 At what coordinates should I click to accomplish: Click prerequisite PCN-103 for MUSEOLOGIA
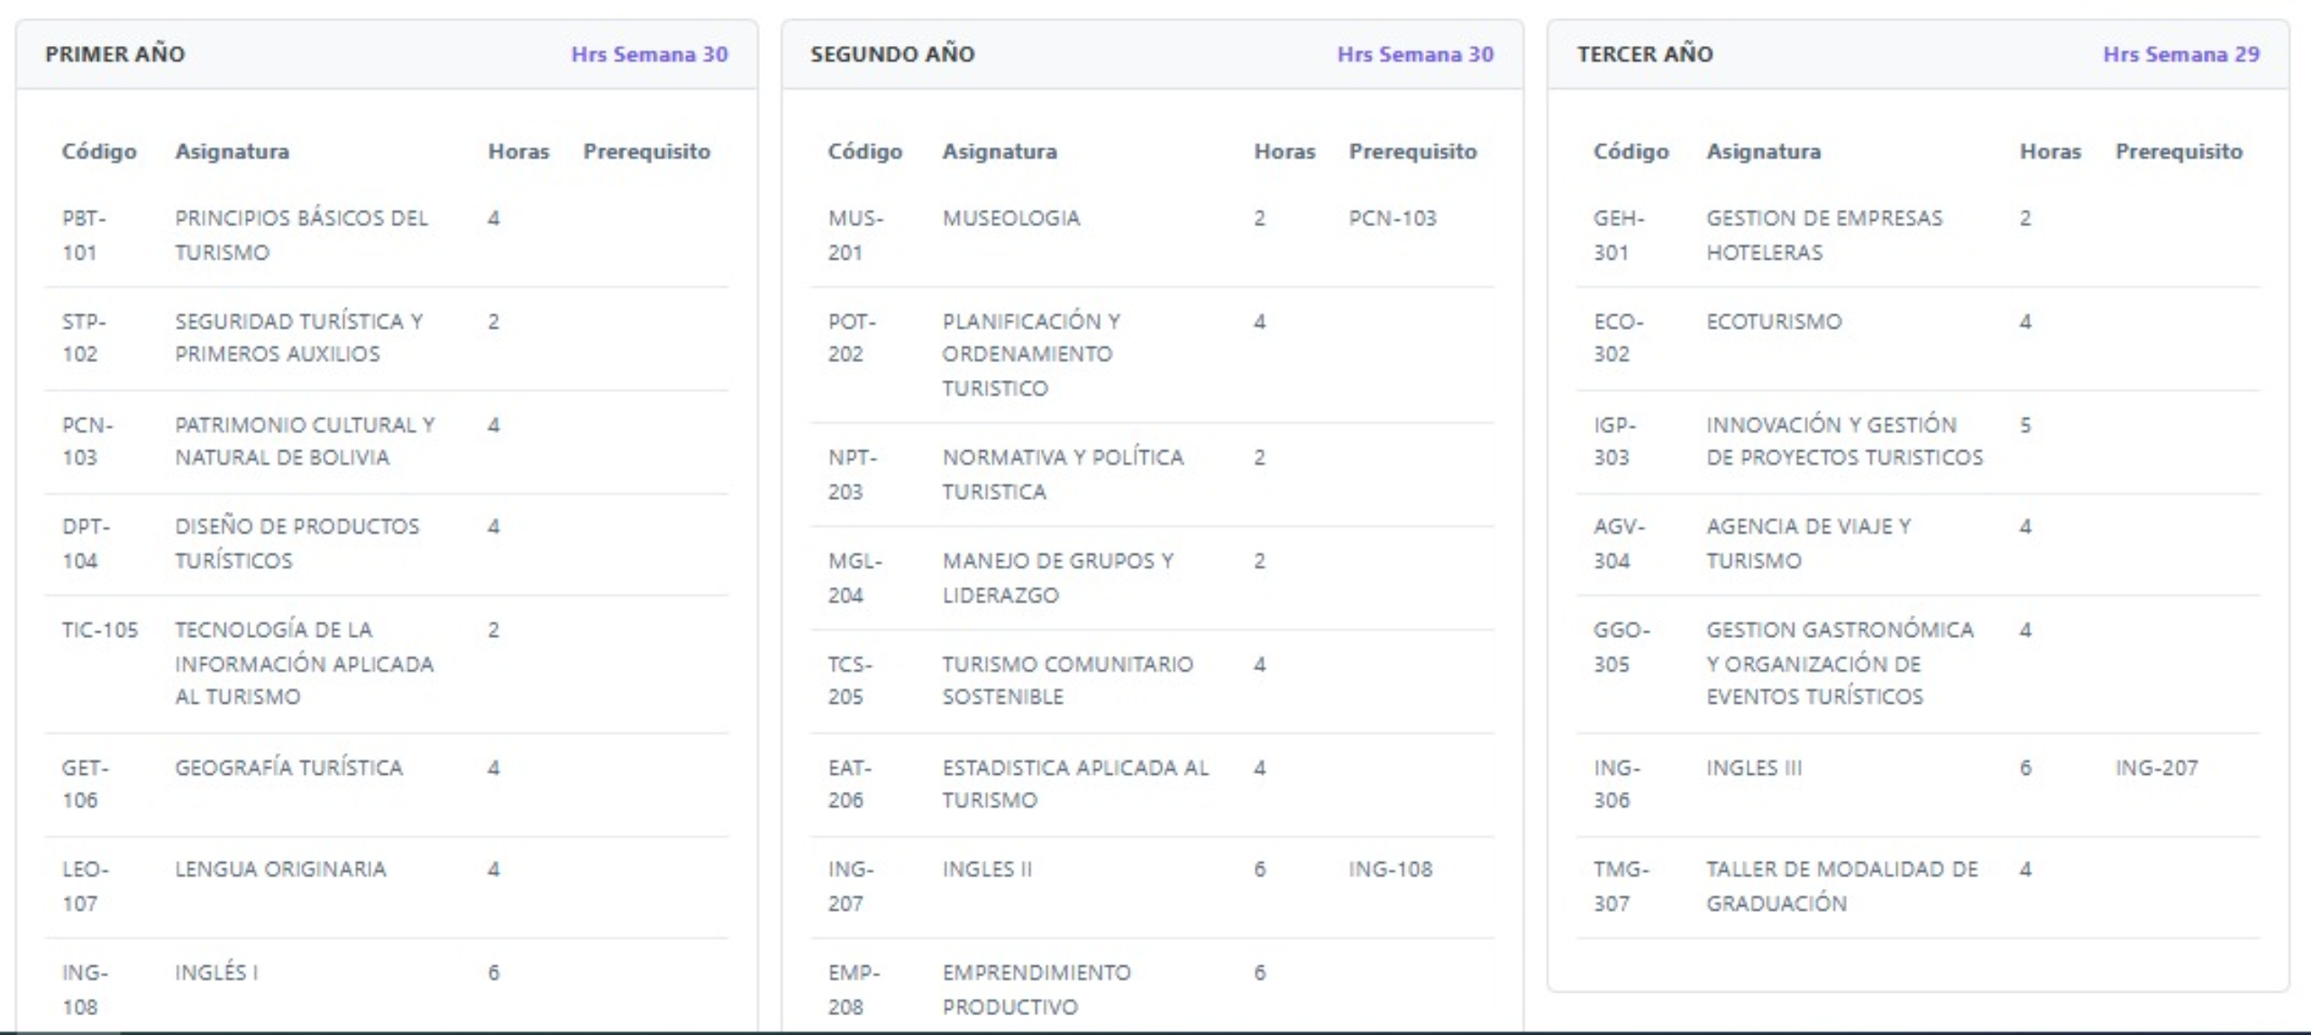click(x=1392, y=218)
